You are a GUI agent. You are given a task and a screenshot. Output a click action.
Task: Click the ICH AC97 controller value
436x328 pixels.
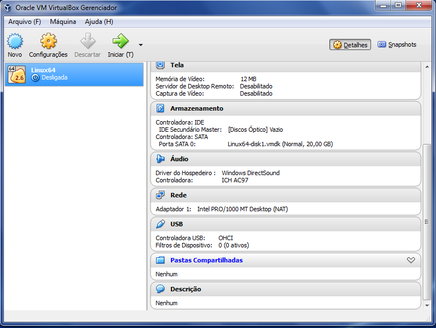(x=235, y=180)
